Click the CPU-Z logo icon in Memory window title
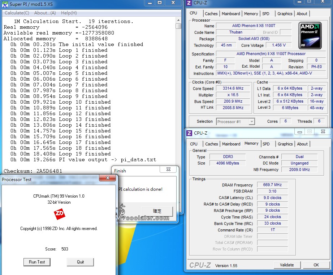The width and height of the screenshot is (333, 275). point(189,133)
